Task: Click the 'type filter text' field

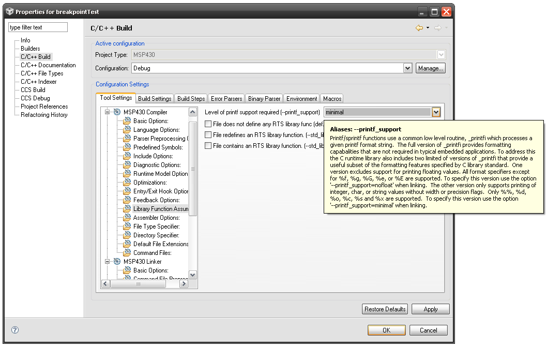Action: [x=38, y=27]
